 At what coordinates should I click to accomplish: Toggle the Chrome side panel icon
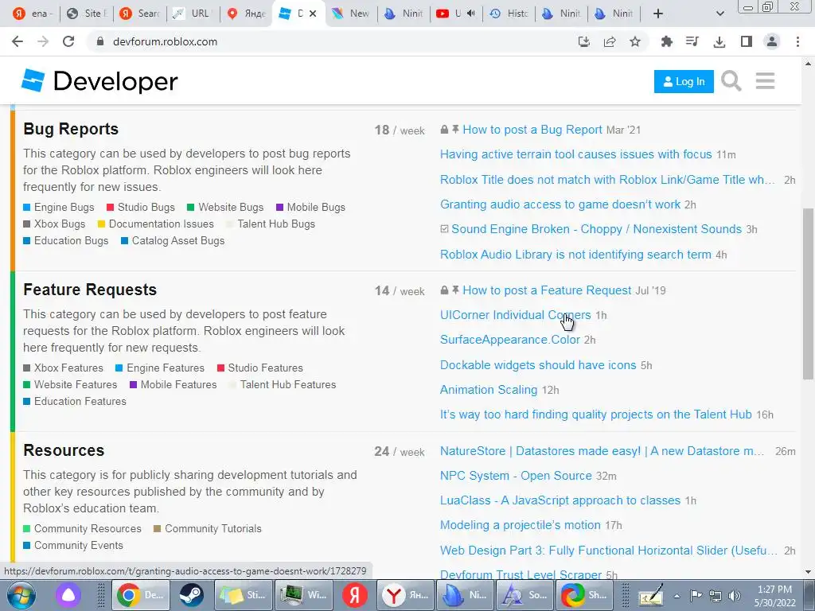tap(746, 41)
